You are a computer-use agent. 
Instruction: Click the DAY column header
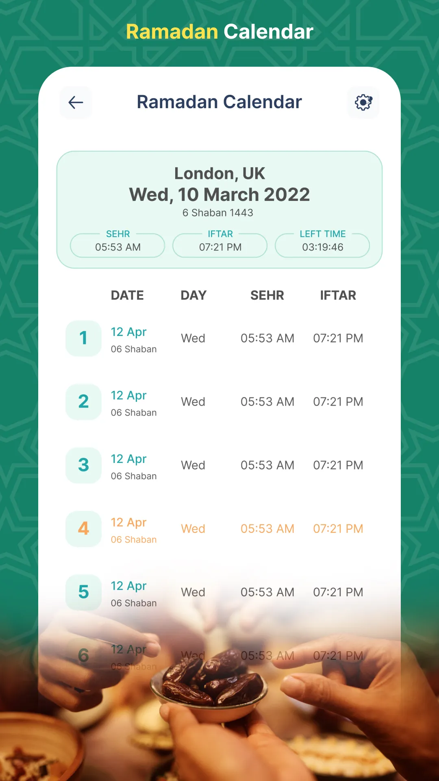tap(193, 295)
